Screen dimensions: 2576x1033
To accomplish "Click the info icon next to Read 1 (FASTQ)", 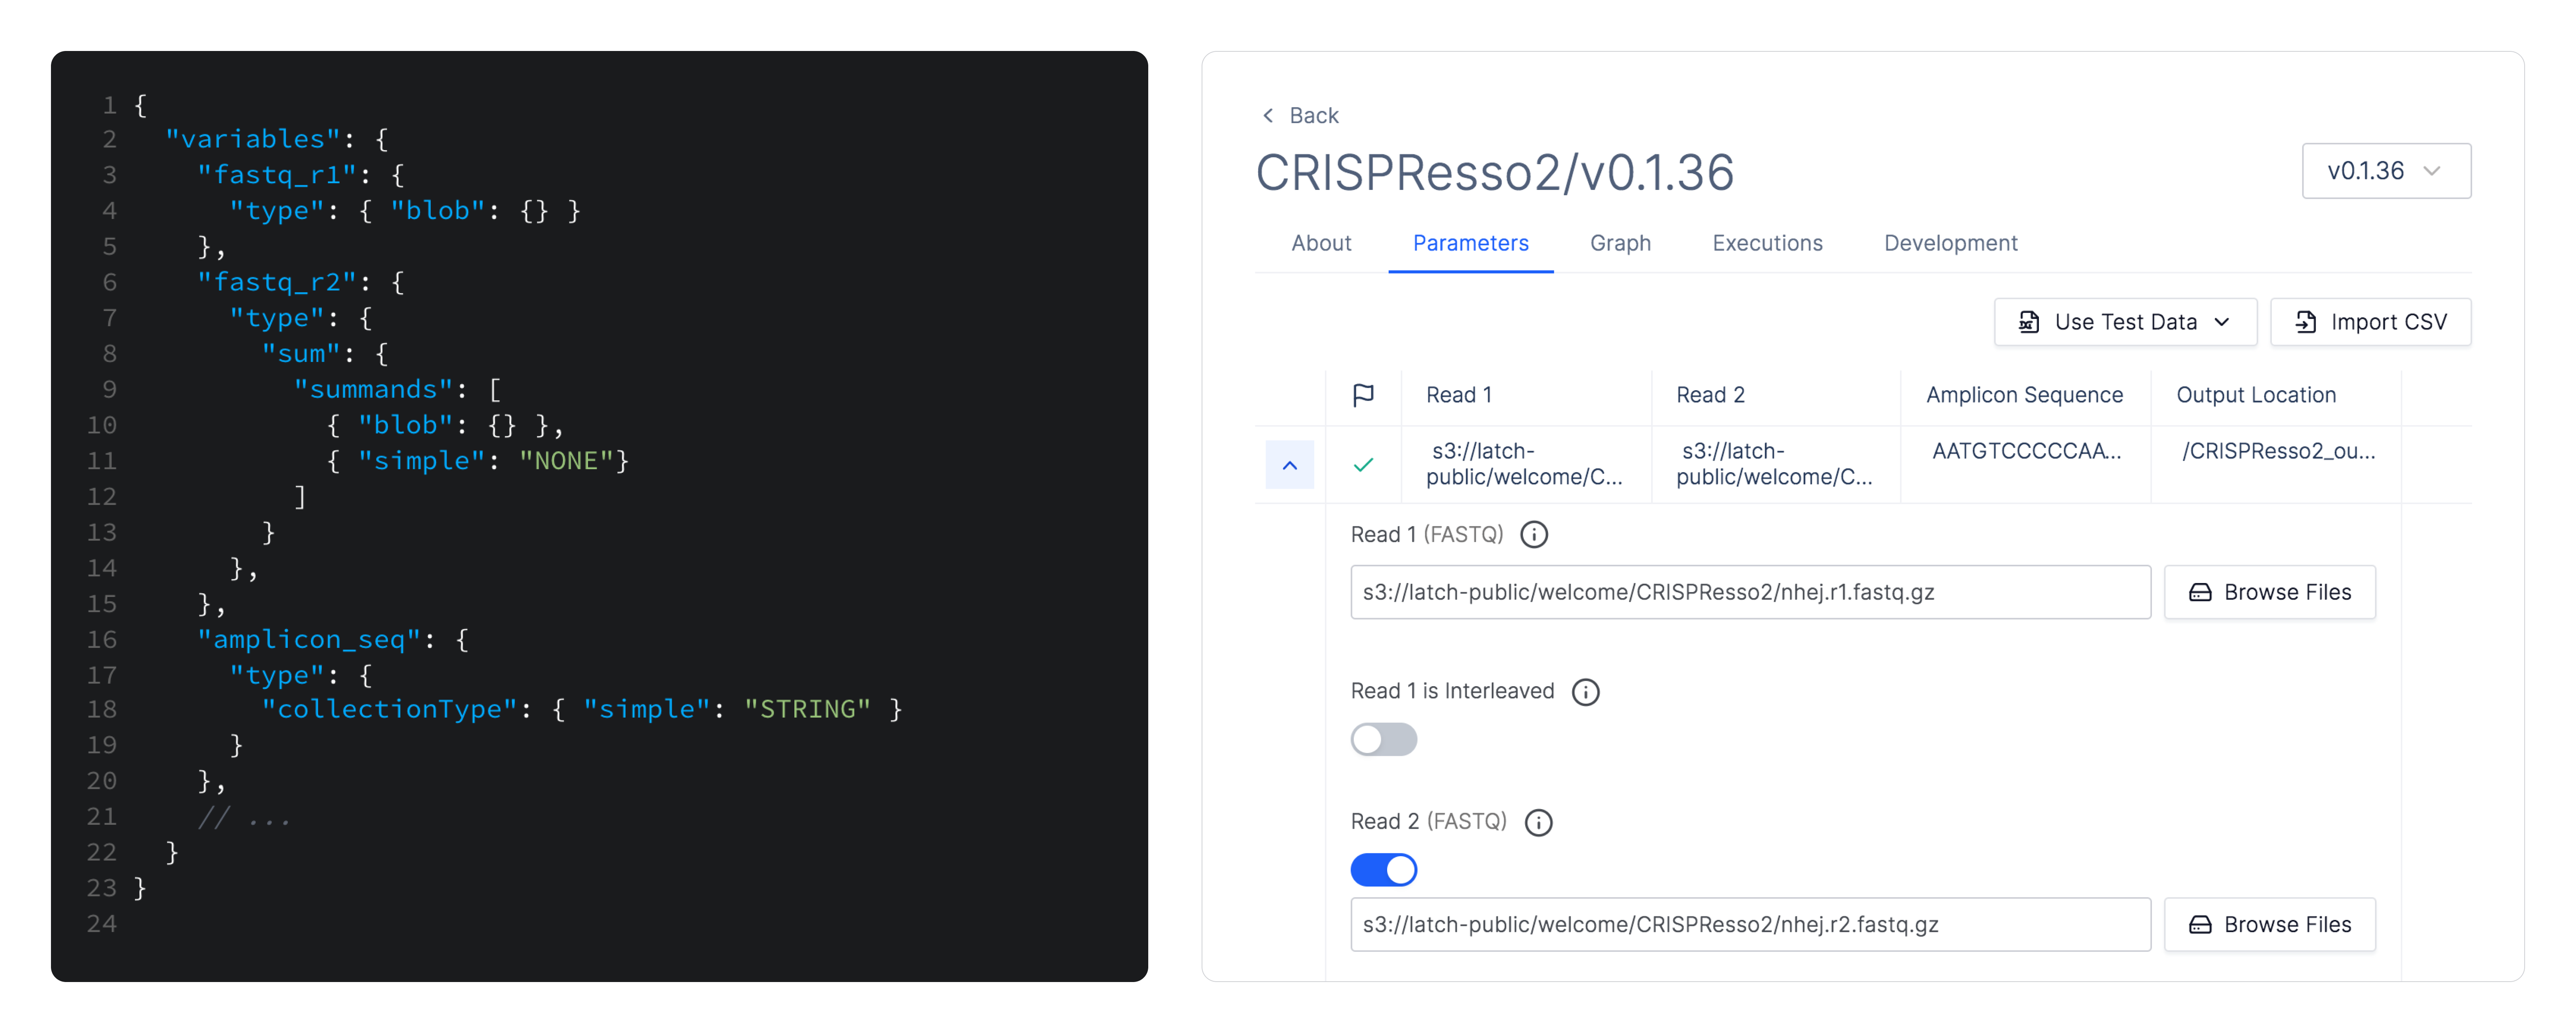I will 1534,534.
